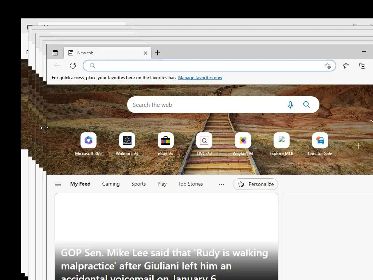Add a new quick link site
This screenshot has height=280, width=373.
(x=358, y=146)
